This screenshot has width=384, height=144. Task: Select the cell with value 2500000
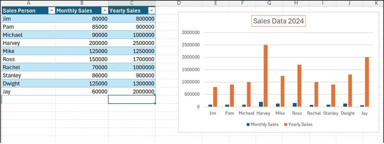point(132,43)
